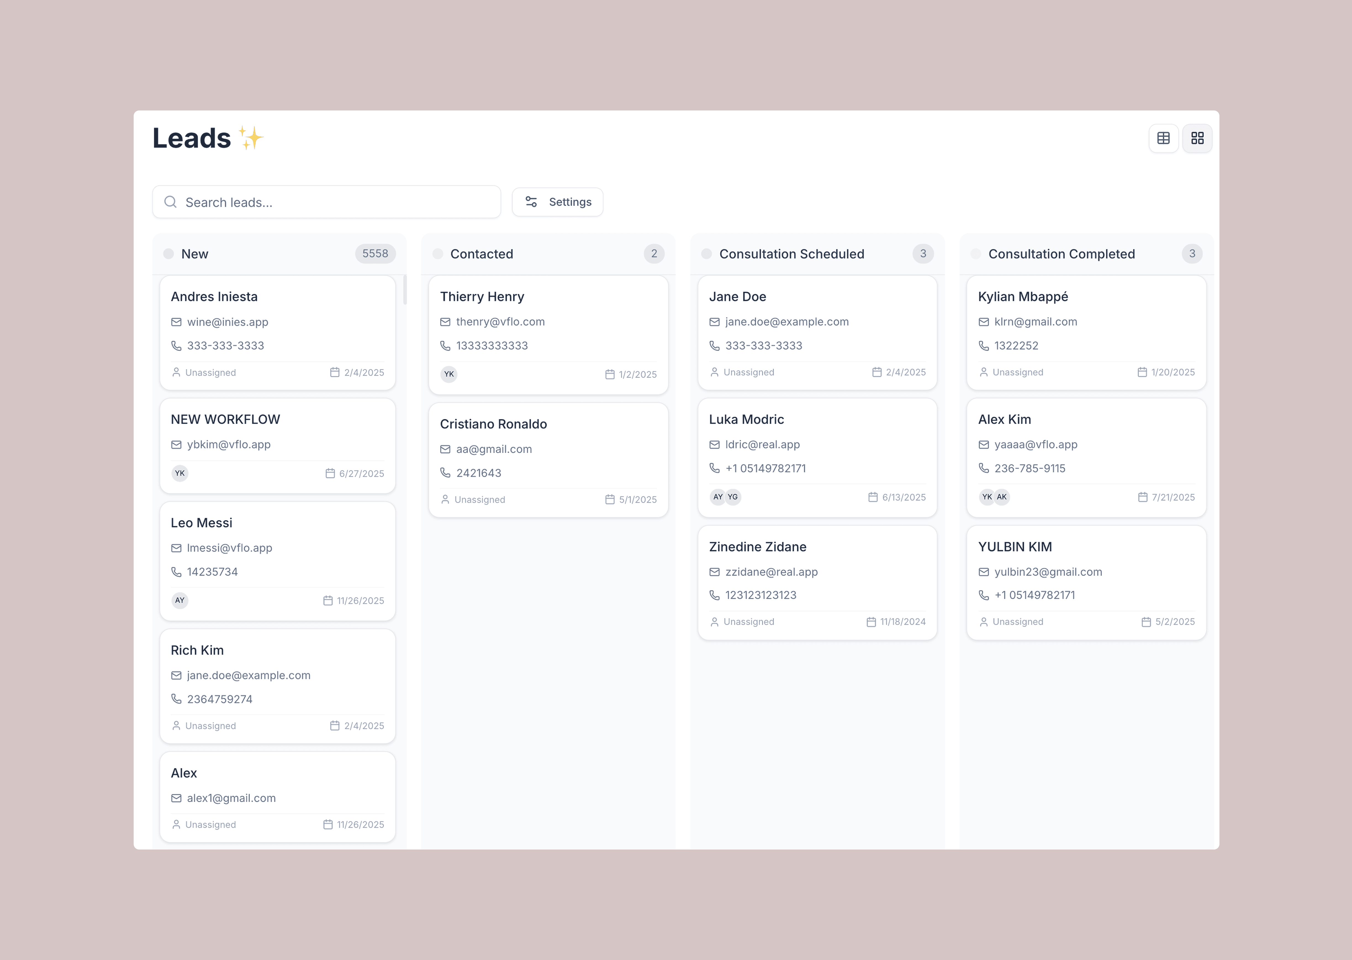Click the 5558 count badge
The image size is (1352, 960).
click(x=375, y=254)
